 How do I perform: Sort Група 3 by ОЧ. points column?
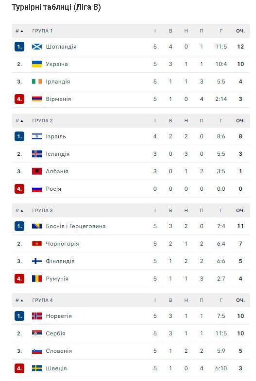[x=240, y=211]
